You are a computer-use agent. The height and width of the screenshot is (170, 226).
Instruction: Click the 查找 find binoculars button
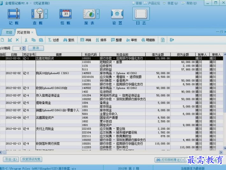(69, 40)
